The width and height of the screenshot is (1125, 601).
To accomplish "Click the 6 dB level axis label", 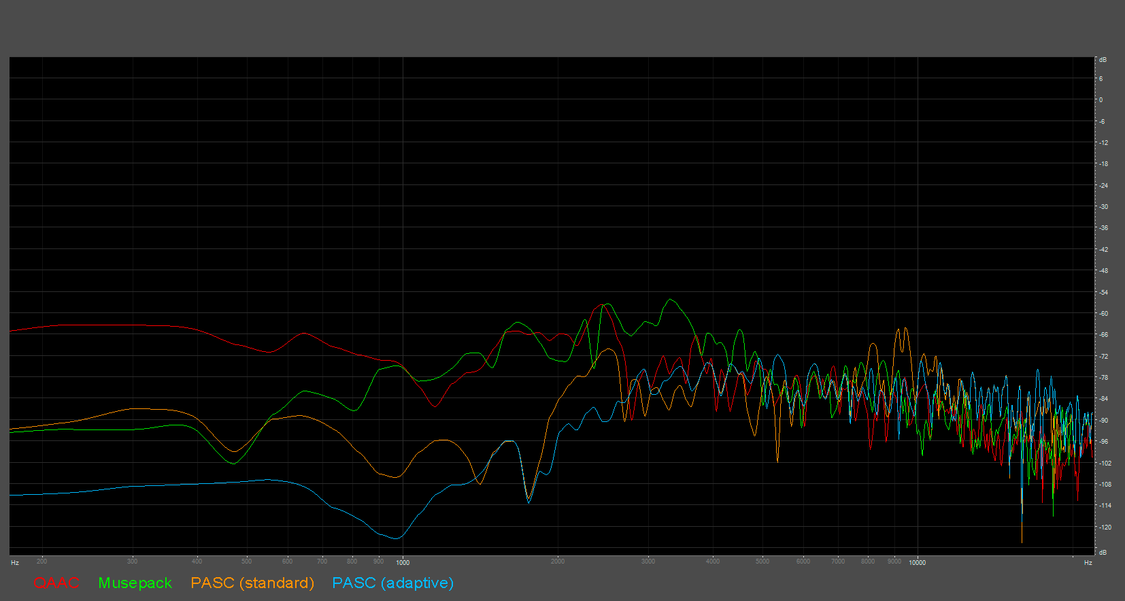I will tap(1101, 79).
